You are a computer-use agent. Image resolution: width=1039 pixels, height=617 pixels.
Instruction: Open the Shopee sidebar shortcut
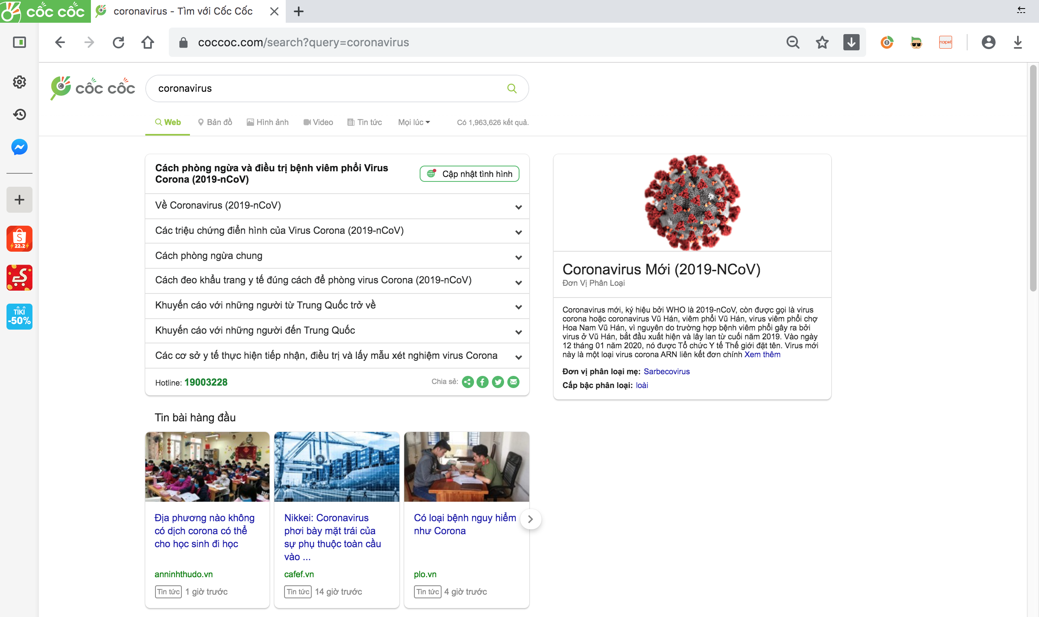point(19,239)
